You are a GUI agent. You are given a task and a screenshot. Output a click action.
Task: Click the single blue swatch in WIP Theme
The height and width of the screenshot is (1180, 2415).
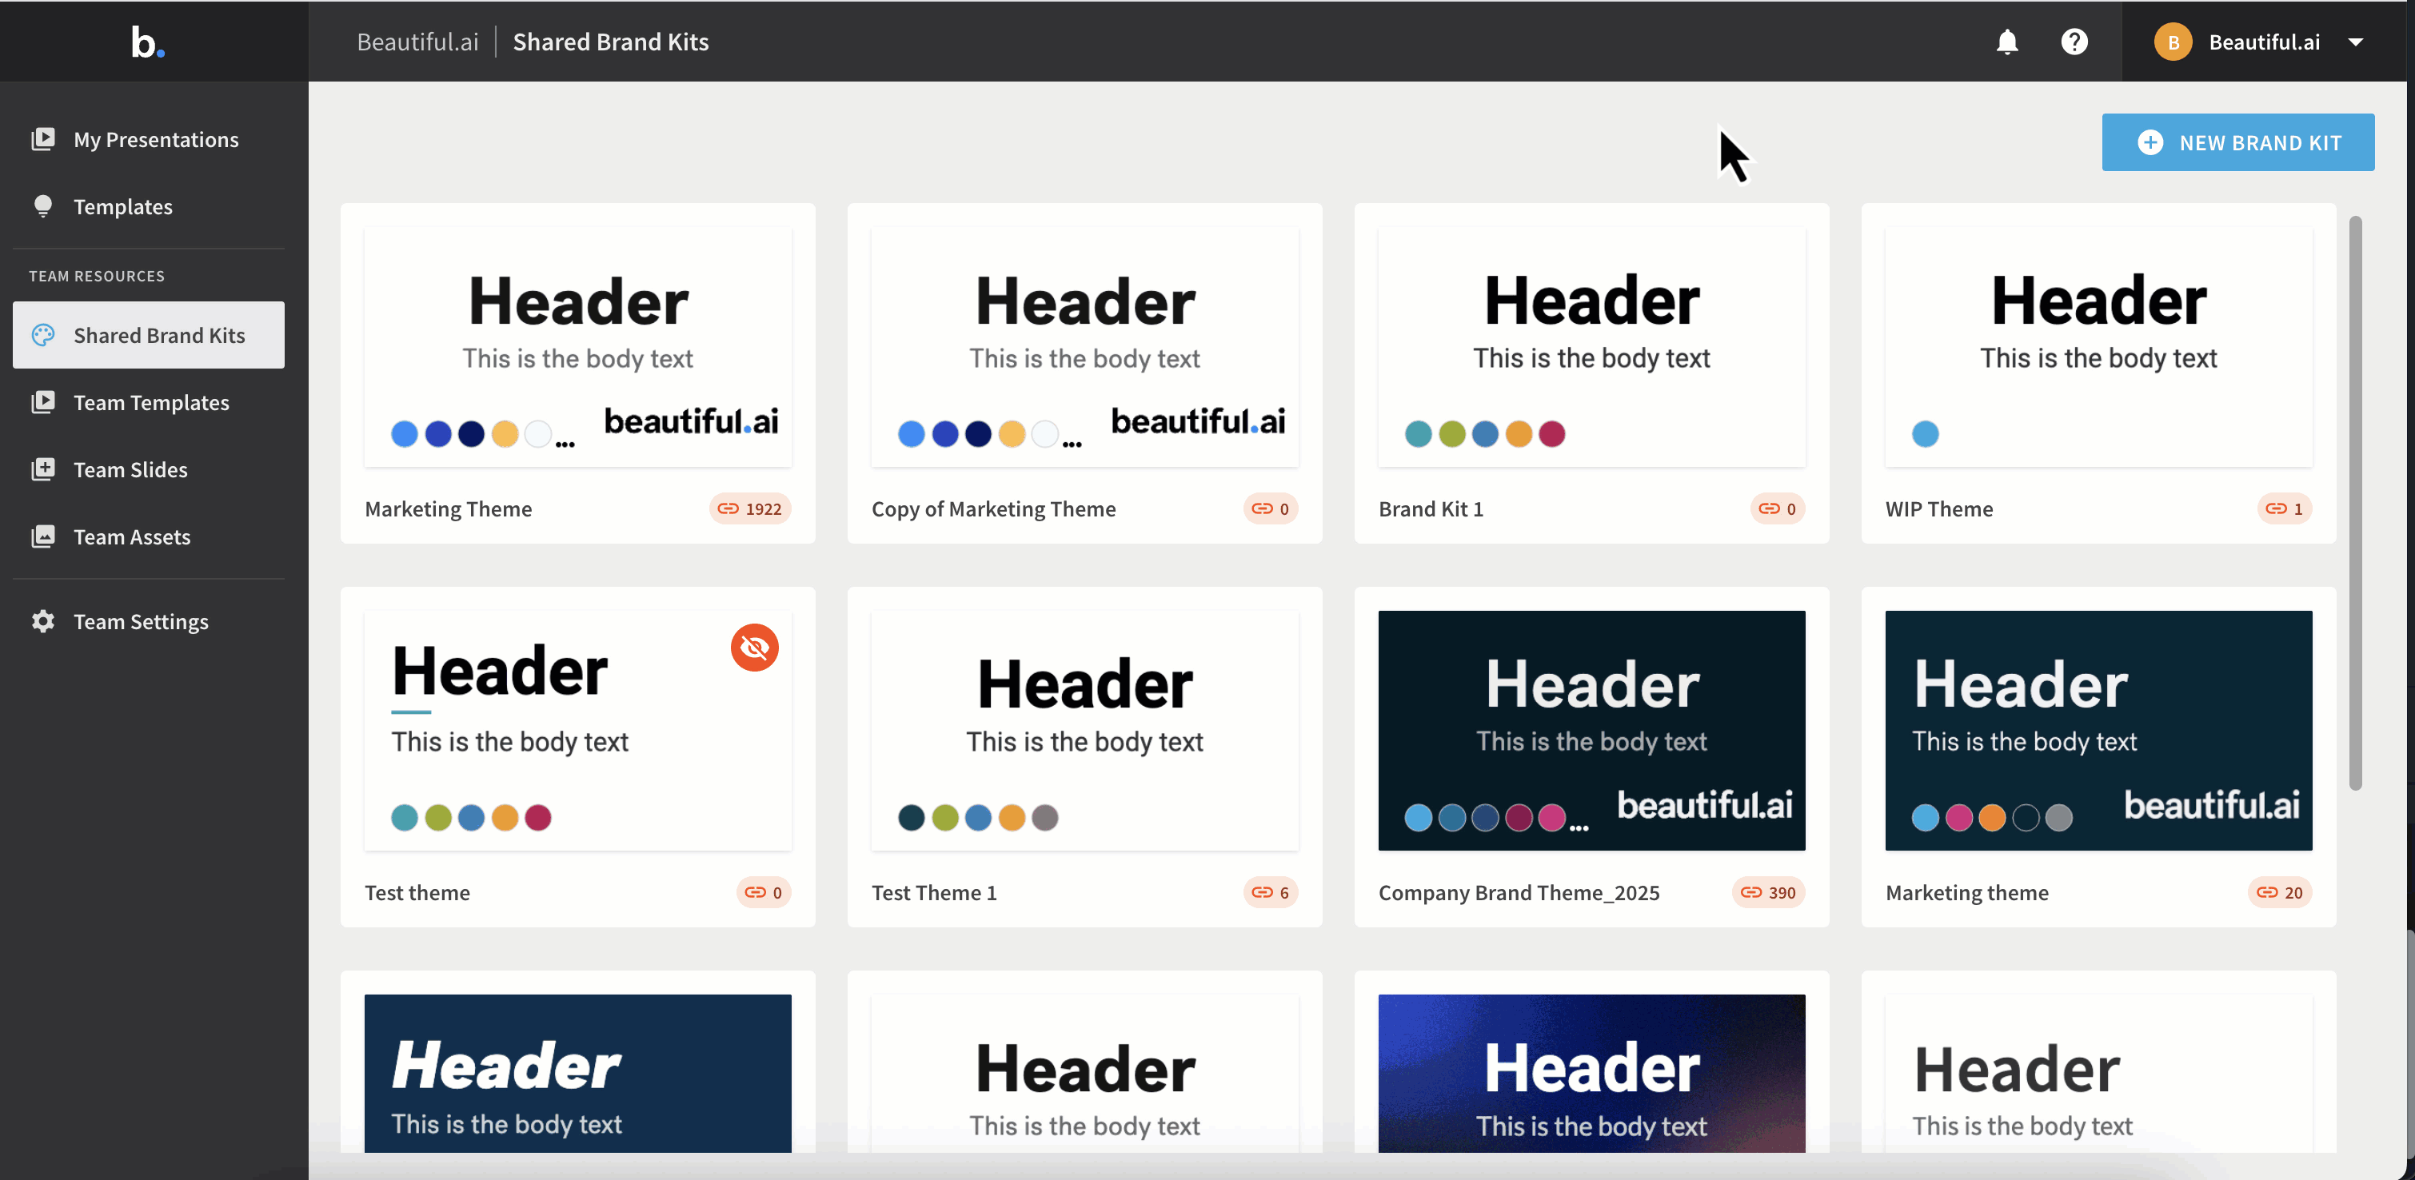(1925, 434)
